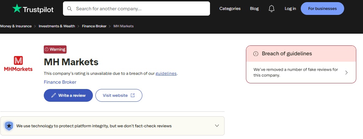
Task: Open the Categories menu item
Action: coord(230,9)
